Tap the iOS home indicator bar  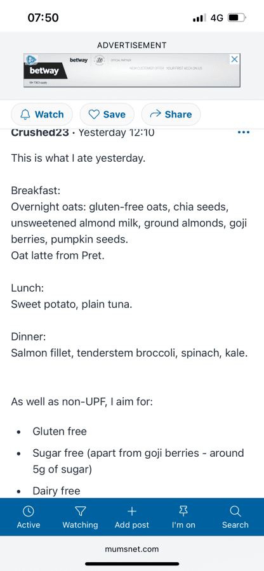tap(132, 564)
